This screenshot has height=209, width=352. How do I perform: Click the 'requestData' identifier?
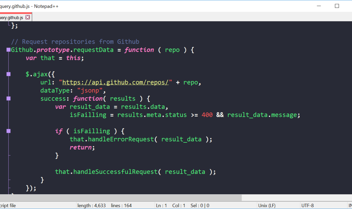coord(93,50)
